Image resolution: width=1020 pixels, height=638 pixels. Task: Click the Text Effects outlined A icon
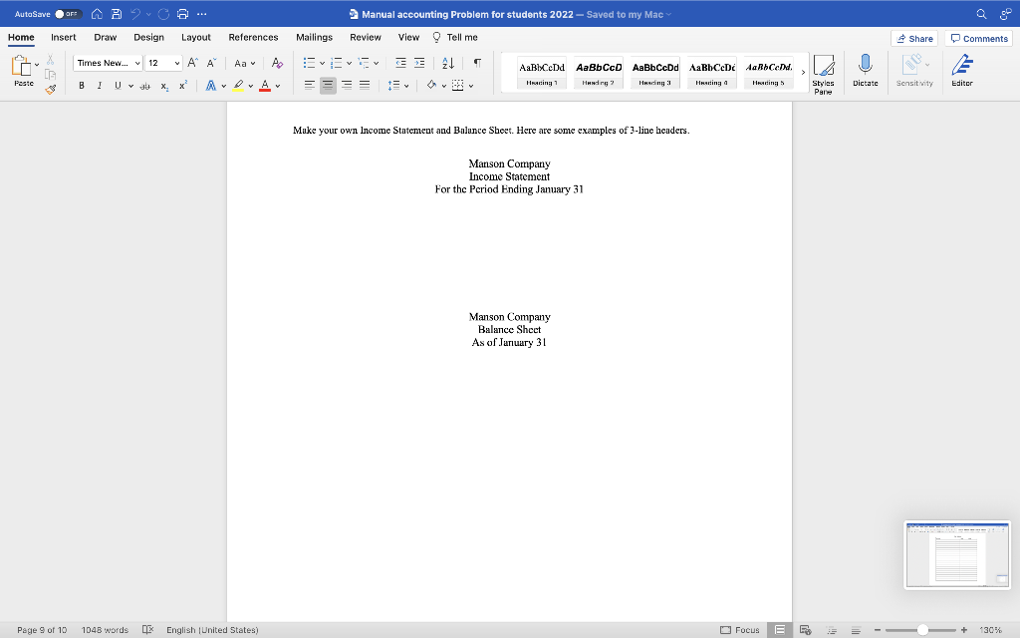pyautogui.click(x=211, y=86)
